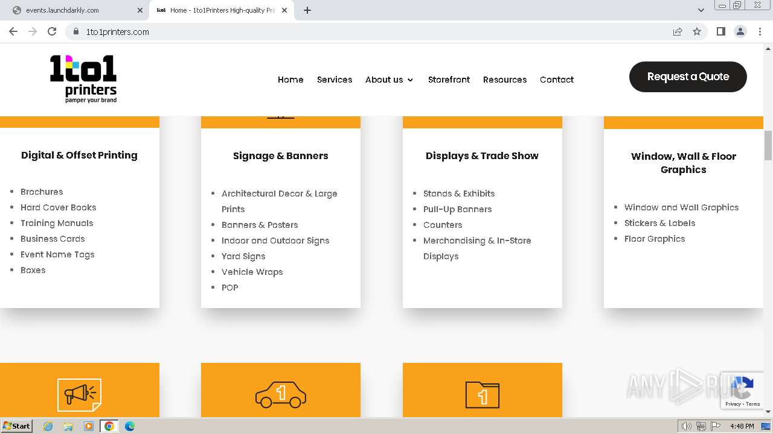Open the Contact menu item
The width and height of the screenshot is (773, 434).
click(x=557, y=80)
